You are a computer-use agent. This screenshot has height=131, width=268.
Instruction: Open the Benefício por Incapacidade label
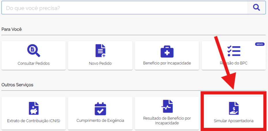[167, 63]
